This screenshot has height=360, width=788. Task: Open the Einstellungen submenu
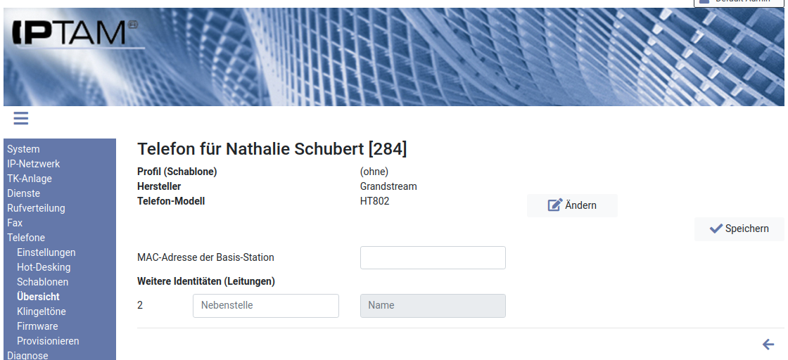click(46, 252)
